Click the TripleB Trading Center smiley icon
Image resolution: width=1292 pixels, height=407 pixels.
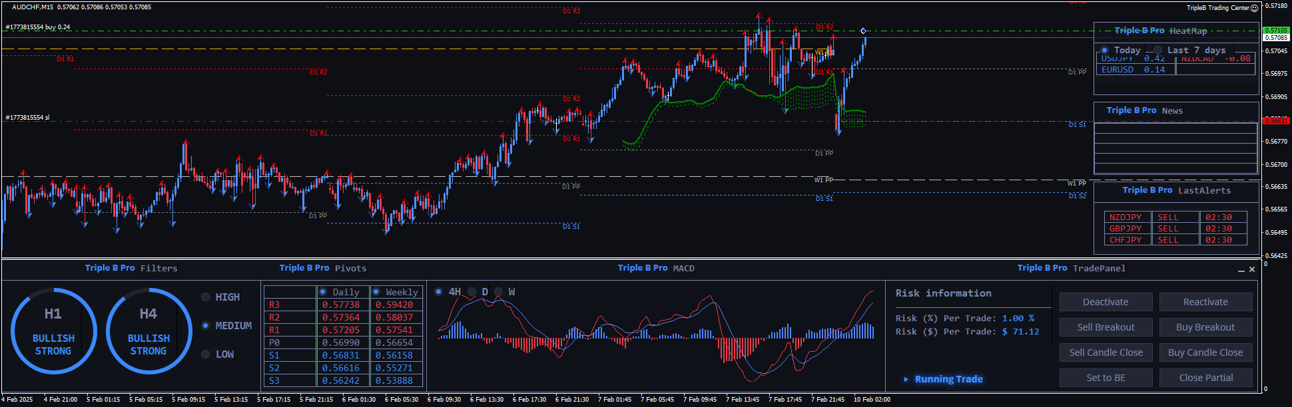click(1255, 8)
